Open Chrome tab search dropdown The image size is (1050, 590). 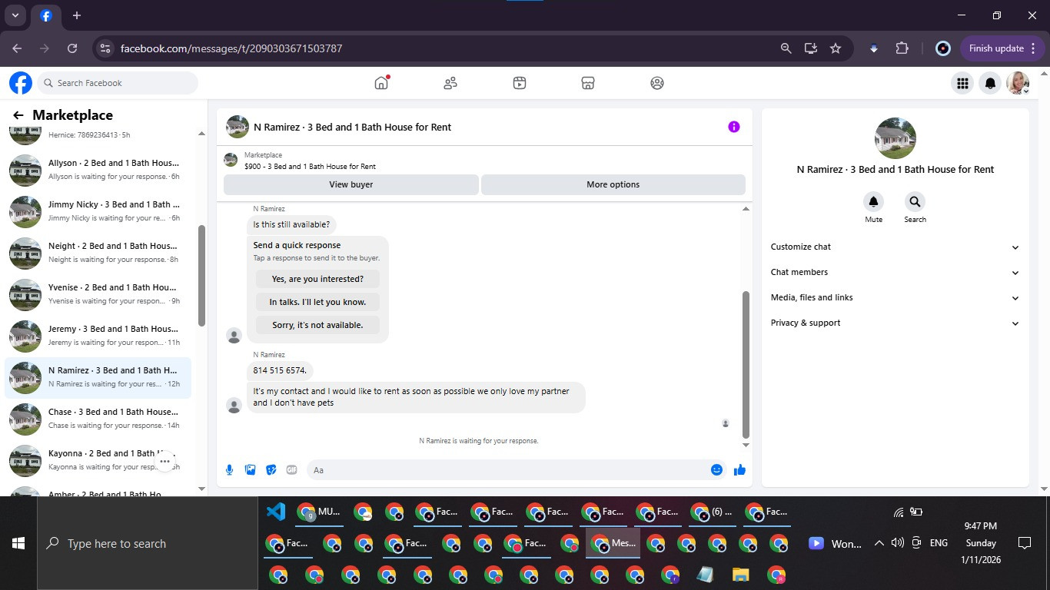(15, 15)
